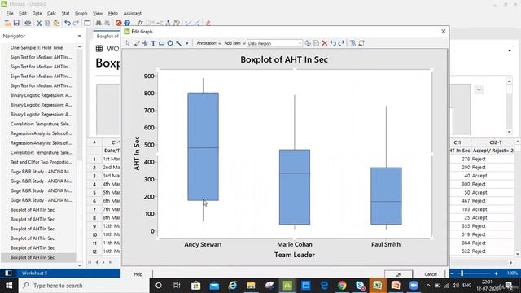Image resolution: width=521 pixels, height=293 pixels.
Task: Click the edit selected item icon
Action: [308, 43]
